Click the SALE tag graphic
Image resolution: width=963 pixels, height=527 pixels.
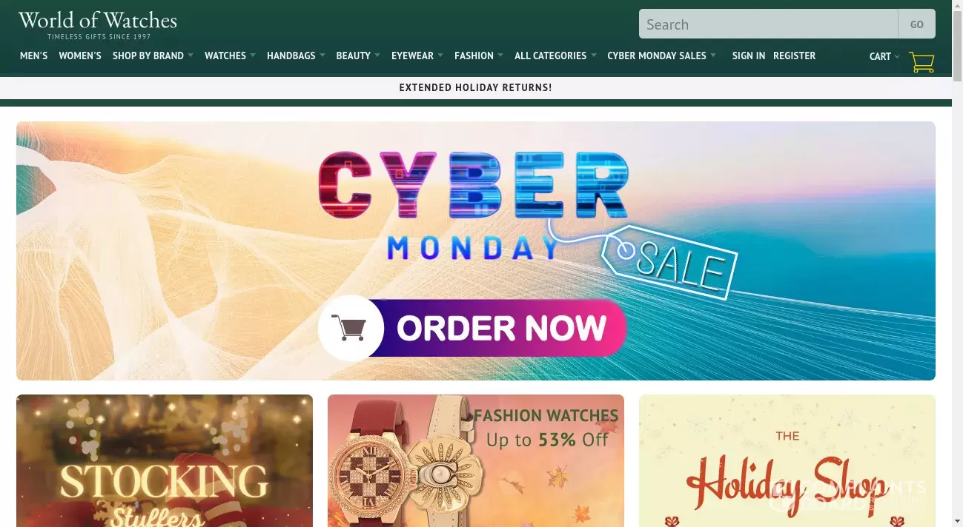(669, 261)
